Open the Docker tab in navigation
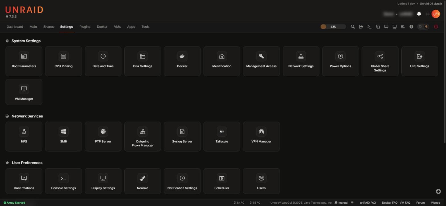 (102, 27)
